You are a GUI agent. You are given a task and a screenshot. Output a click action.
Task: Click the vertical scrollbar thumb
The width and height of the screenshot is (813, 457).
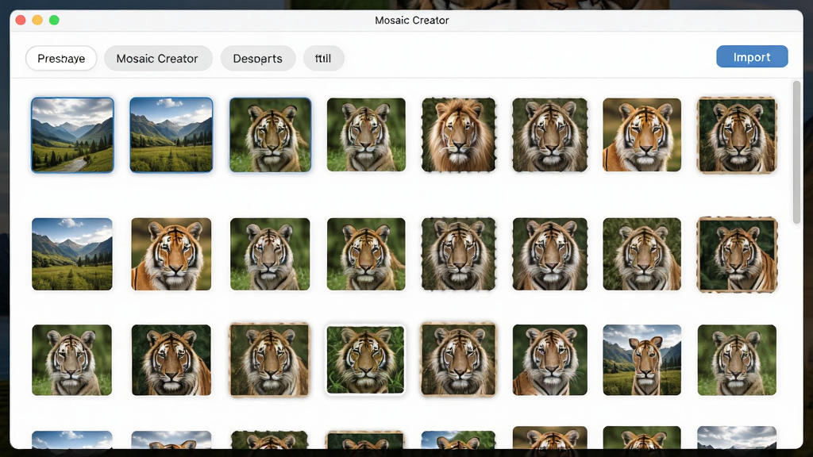pos(797,152)
